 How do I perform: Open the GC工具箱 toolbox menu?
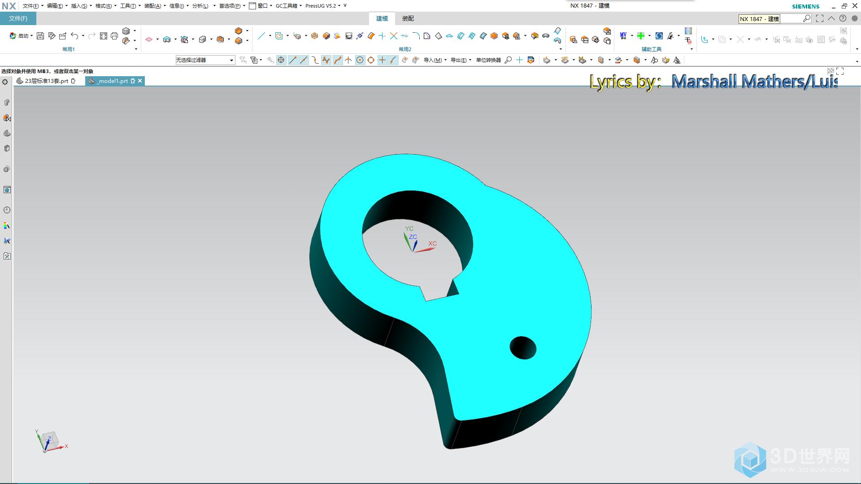tap(288, 6)
